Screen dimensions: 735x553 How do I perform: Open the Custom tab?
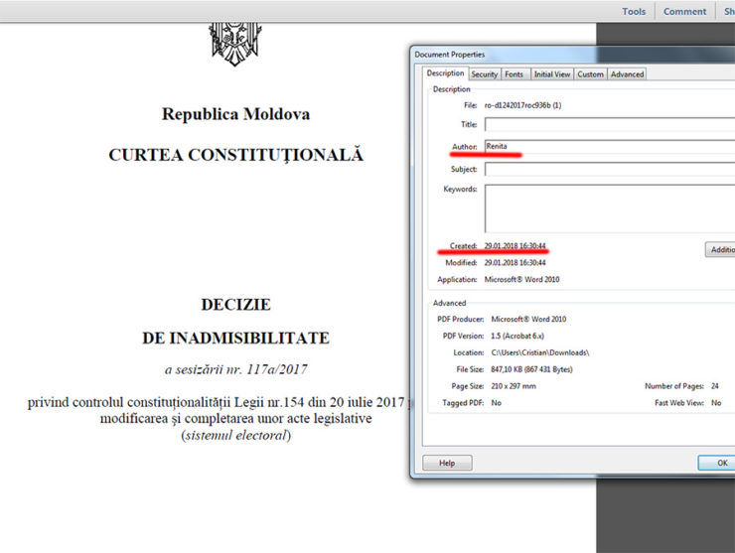point(590,74)
